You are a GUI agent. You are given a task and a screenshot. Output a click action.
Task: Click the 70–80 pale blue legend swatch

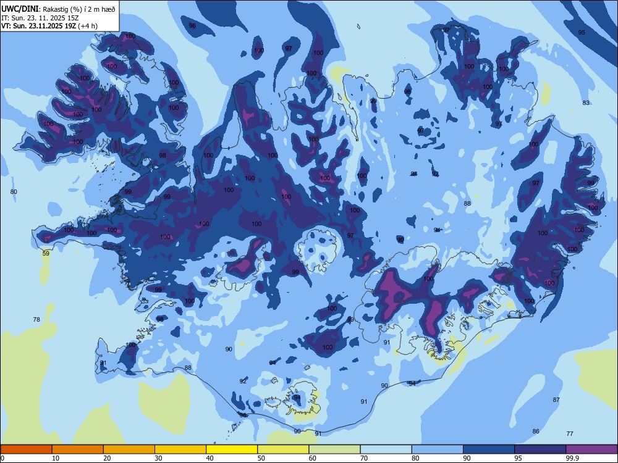pyautogui.click(x=386, y=449)
